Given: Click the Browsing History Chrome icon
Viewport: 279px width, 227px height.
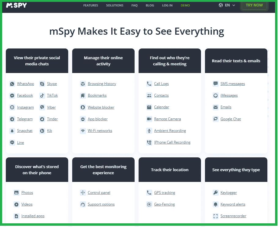Looking at the screenshot, I should point(83,84).
